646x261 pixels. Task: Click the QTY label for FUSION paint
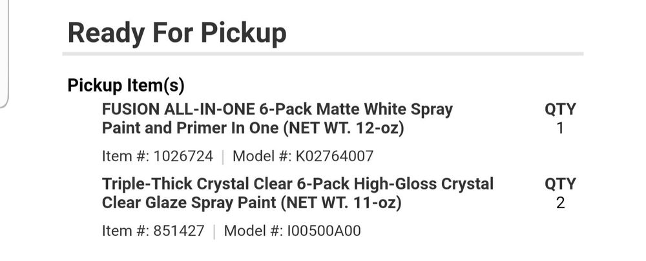560,110
